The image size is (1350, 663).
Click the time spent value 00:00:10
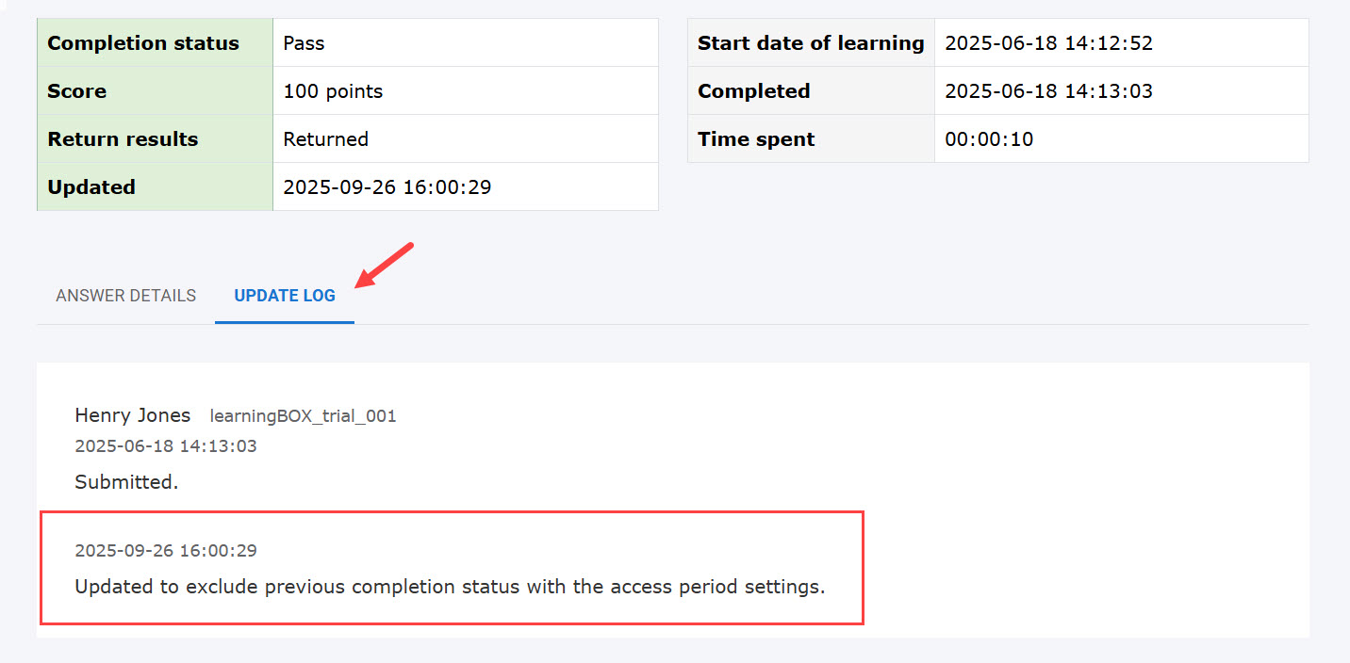tap(989, 139)
